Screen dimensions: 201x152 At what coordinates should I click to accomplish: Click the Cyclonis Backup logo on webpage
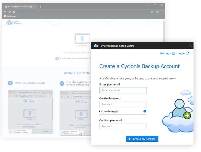(x=15, y=23)
